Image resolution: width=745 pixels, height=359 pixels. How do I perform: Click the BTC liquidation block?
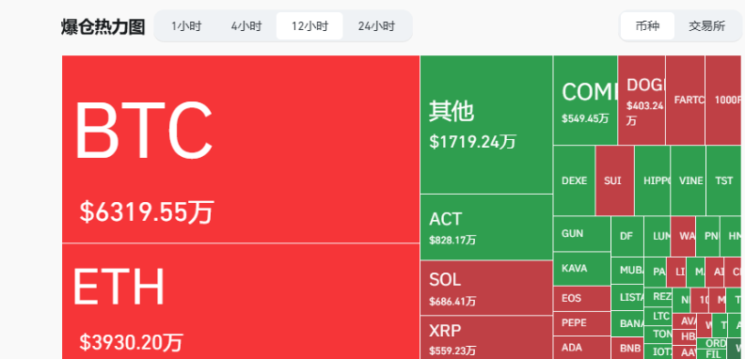click(241, 149)
